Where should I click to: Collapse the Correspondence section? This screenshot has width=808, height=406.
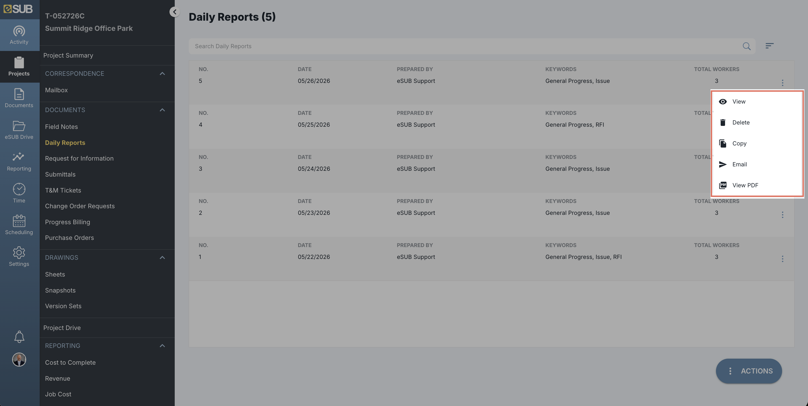162,74
